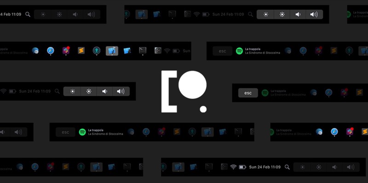Image resolution: width=368 pixels, height=183 pixels.
Task: Click the brightly lit battery status icon
Action: (242, 167)
